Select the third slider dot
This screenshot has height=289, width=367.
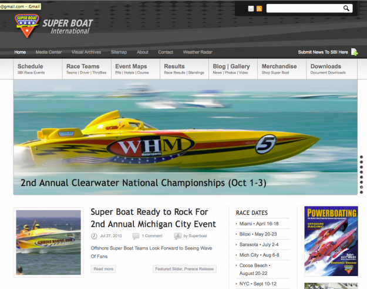pos(361,167)
